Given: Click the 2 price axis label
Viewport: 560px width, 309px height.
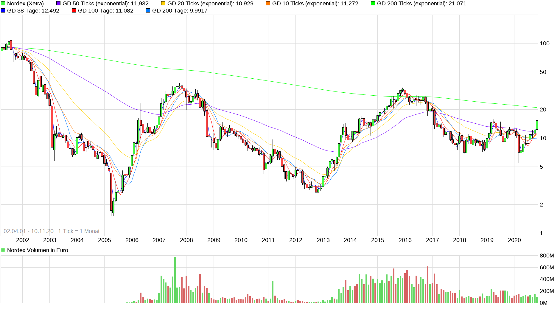Looking at the screenshot, I should [x=542, y=205].
